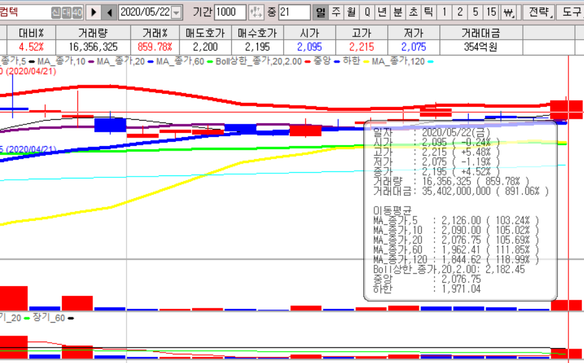The height and width of the screenshot is (363, 584).
Task: Click the latest red candlestick for 2020/05/22
Action: tap(566, 110)
